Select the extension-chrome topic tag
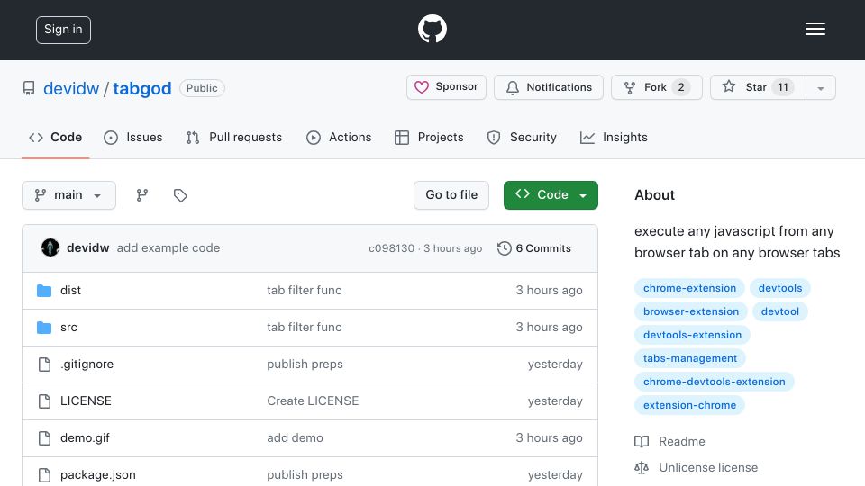 [689, 405]
